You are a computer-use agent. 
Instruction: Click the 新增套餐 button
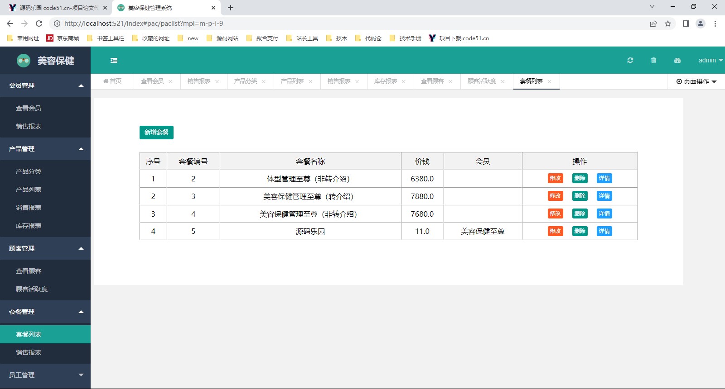coord(156,132)
